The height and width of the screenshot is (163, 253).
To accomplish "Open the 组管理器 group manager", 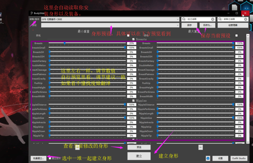I will (x=233, y=25).
